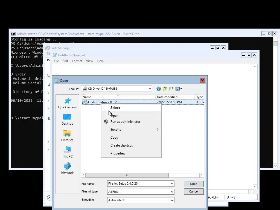Sort files by the Name column header
This screenshot has width=280, height=210.
point(118,97)
